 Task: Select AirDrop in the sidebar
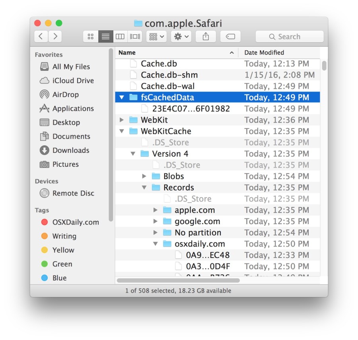pos(67,94)
